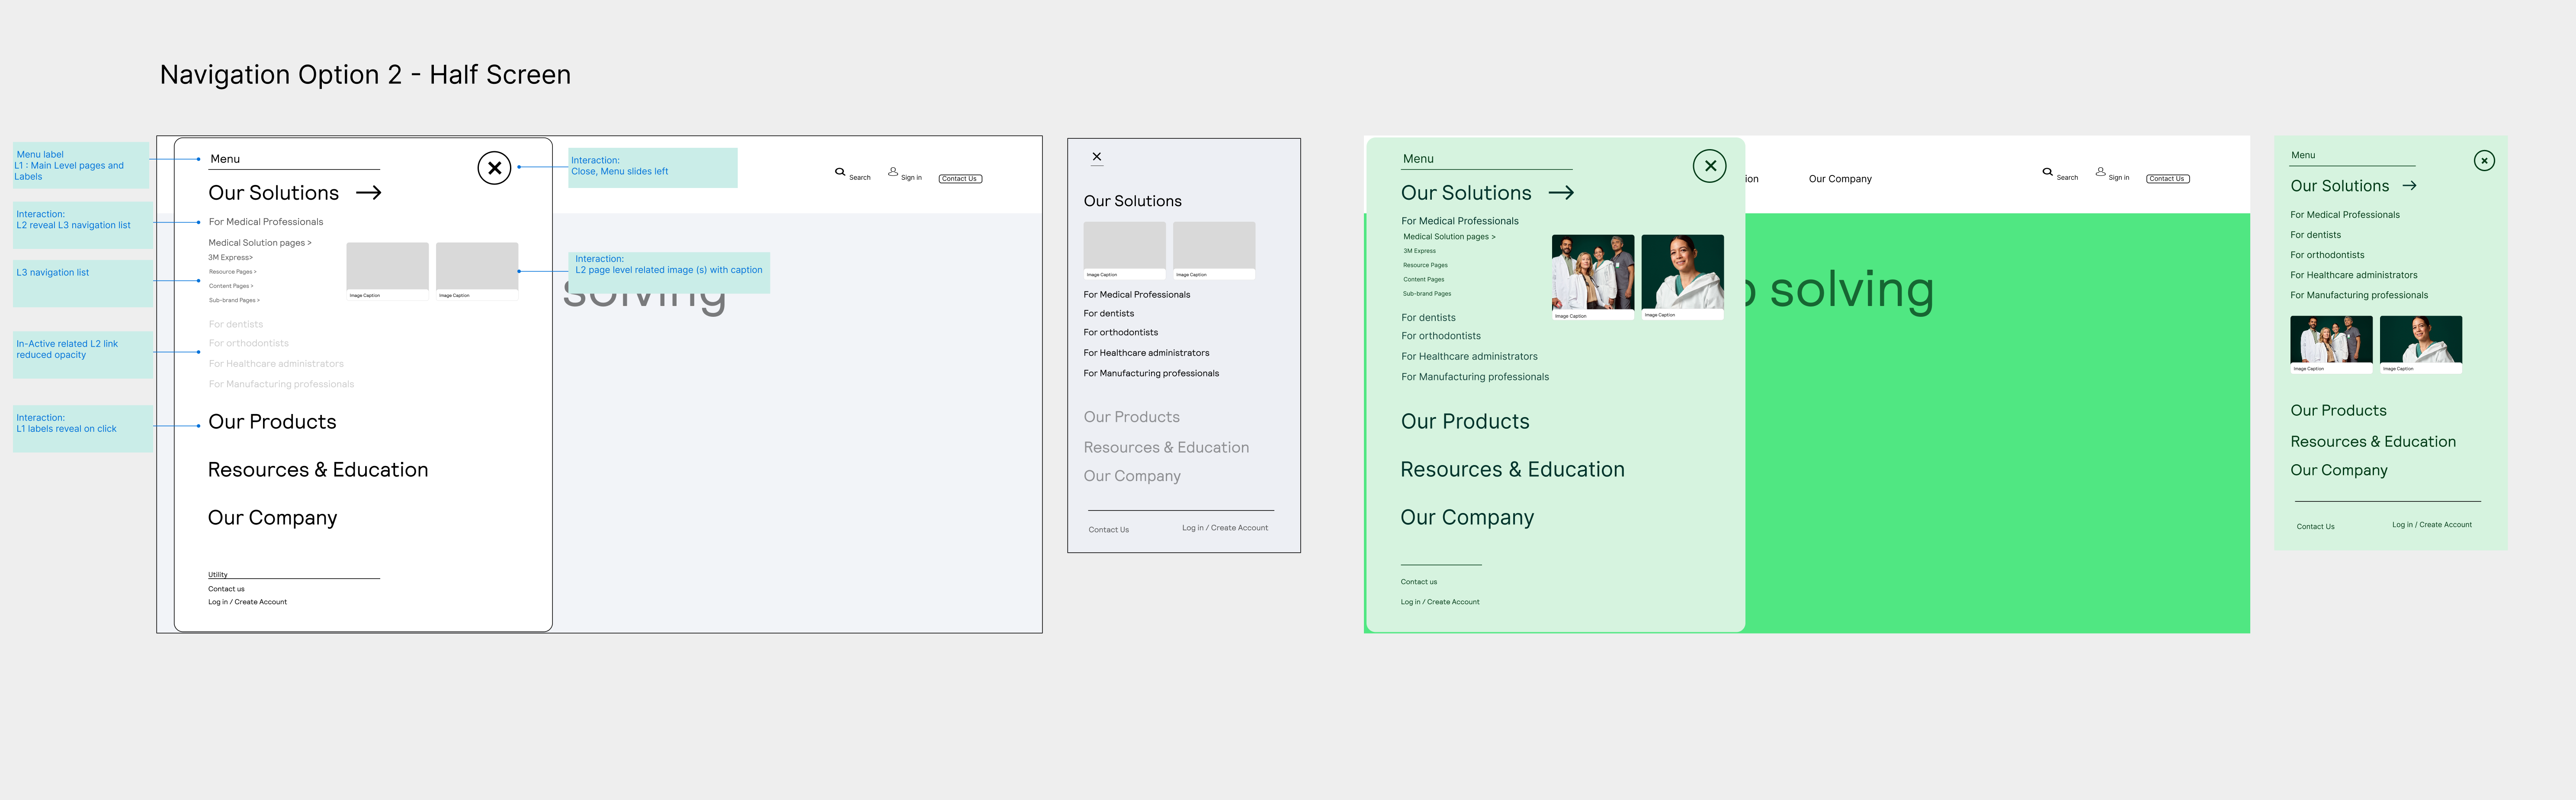The image size is (2576, 800).
Task: Click faded For Healthcare administrators in the wireframe desktop menu
Action: pos(276,363)
